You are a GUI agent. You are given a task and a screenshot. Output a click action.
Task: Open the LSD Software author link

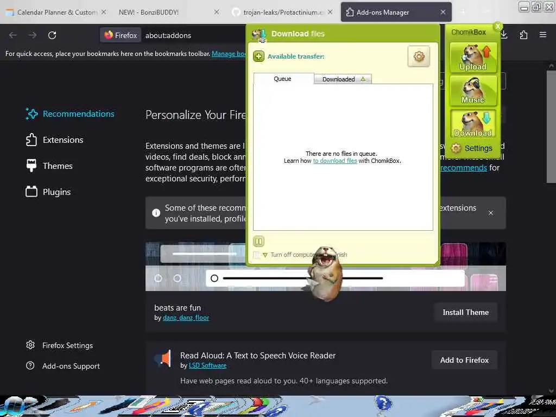tap(207, 365)
